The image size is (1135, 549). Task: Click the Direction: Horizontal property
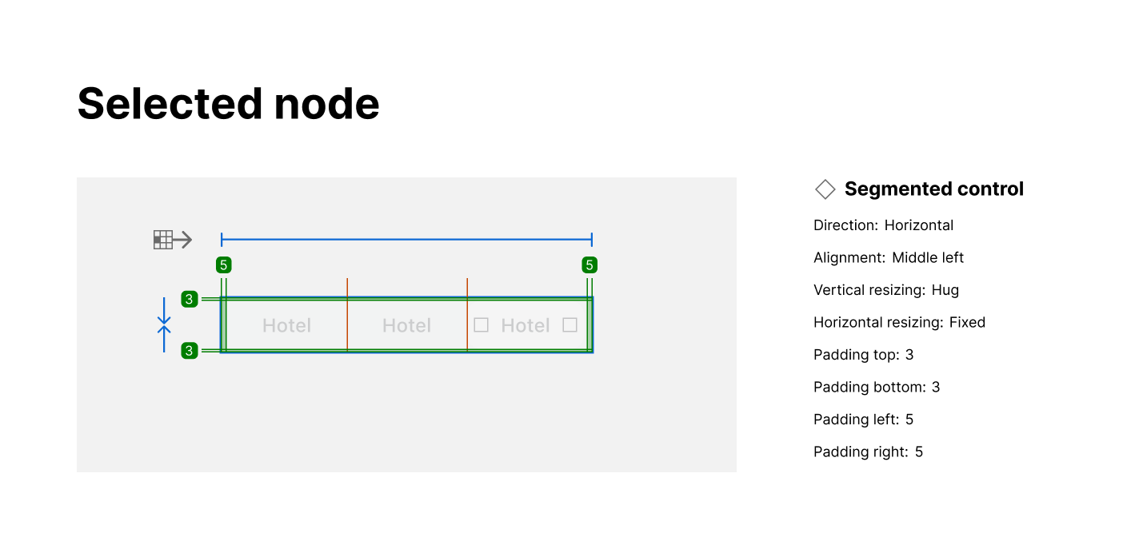(x=883, y=225)
